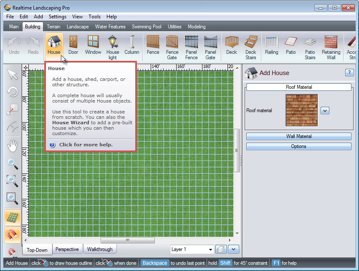Open the Roof material dropdown arrow
The image size is (359, 271).
pyautogui.click(x=325, y=110)
